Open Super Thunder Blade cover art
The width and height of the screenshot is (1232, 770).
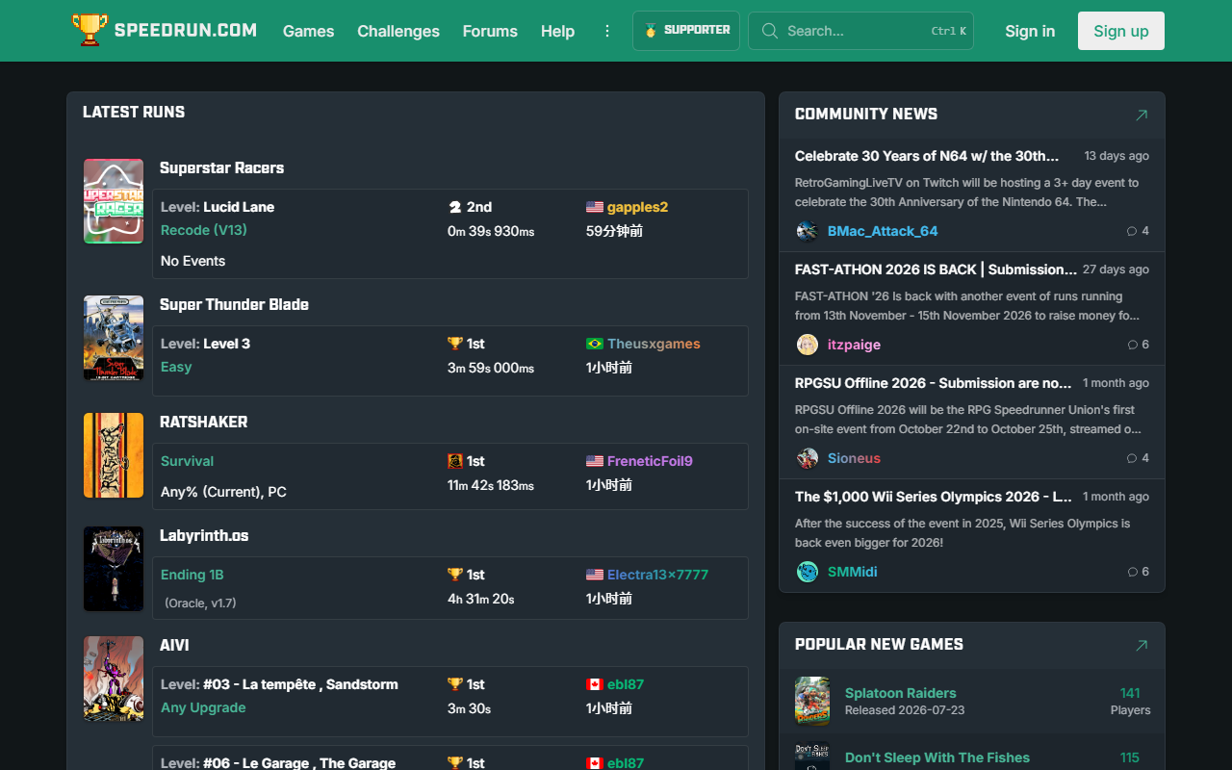(114, 338)
